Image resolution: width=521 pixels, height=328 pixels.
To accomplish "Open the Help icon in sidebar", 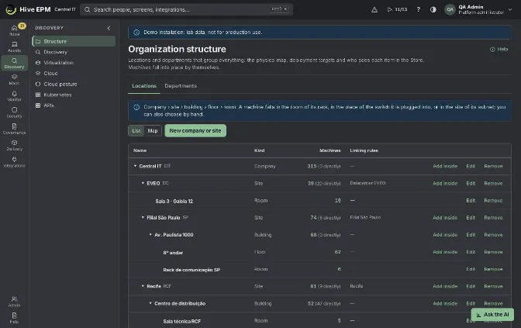I will coord(14,318).
